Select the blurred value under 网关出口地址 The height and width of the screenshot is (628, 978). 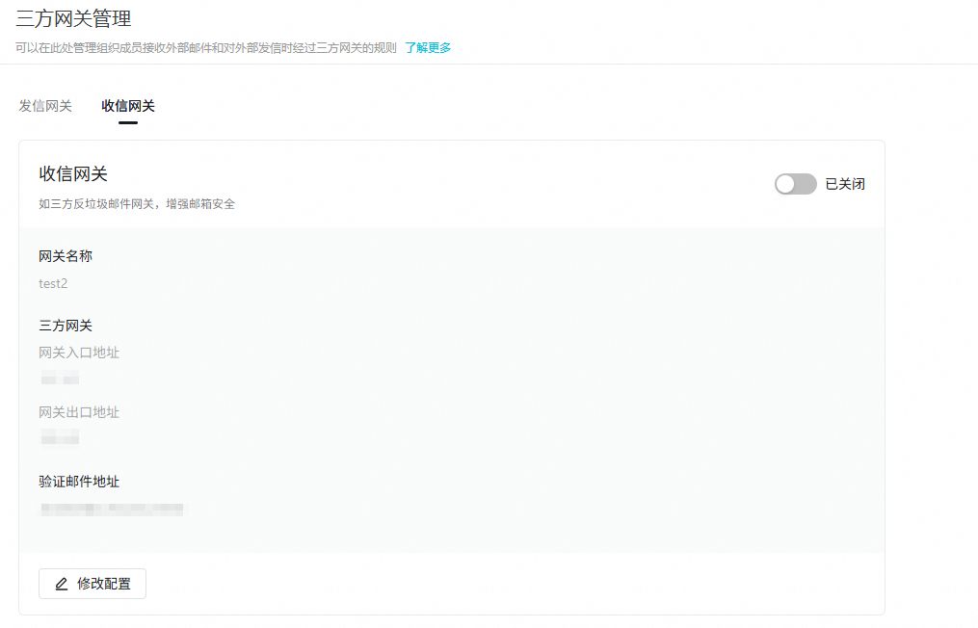point(59,438)
